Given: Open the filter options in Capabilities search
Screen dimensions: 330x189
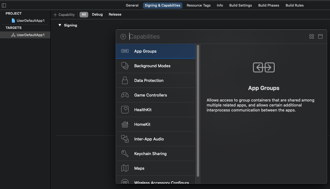Looking at the screenshot, I should pyautogui.click(x=123, y=37).
